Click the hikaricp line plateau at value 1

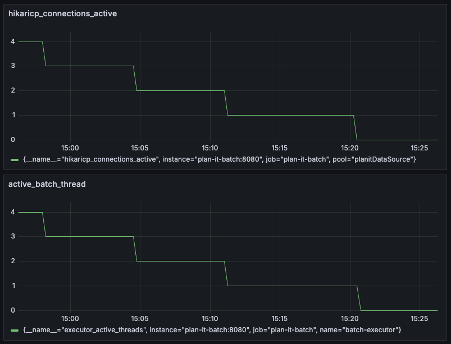pyautogui.click(x=289, y=115)
